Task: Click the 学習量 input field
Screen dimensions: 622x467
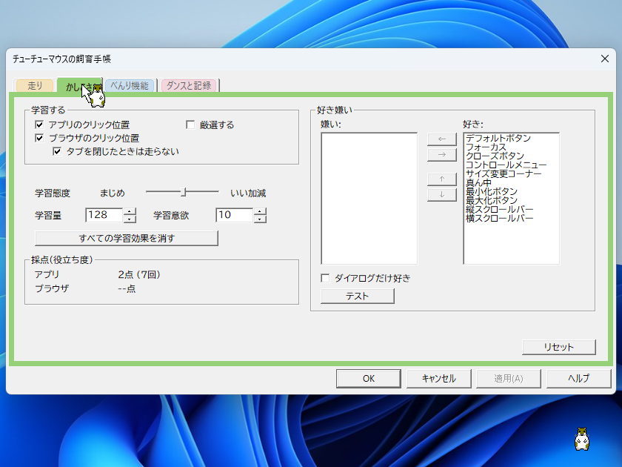Action: (104, 215)
